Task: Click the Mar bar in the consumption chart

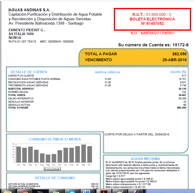Action: (84, 154)
